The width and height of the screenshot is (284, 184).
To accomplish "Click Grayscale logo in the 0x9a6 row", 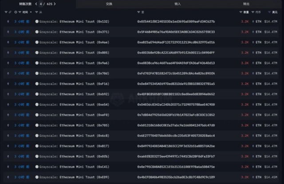I will tap(37, 63).
